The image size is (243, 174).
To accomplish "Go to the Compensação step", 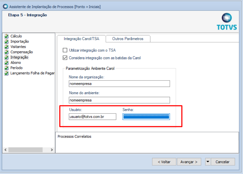I will pos(21,52).
